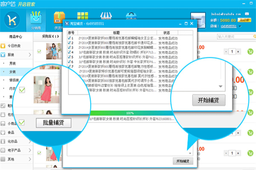Uncheck row 7 checkbox in dialog list
Viewport: 256px width, 170px height.
point(70,67)
